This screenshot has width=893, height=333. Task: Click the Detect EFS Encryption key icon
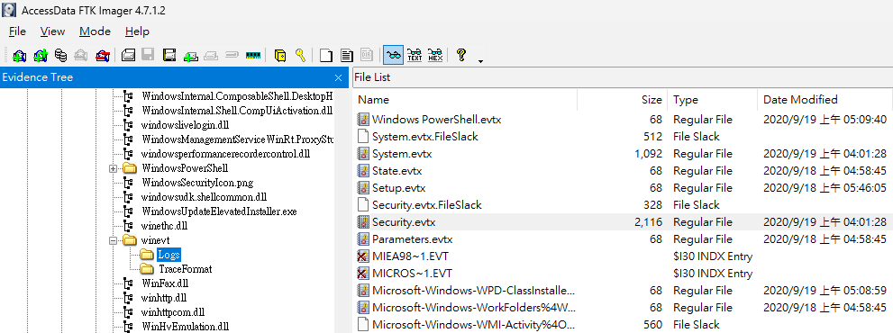301,55
